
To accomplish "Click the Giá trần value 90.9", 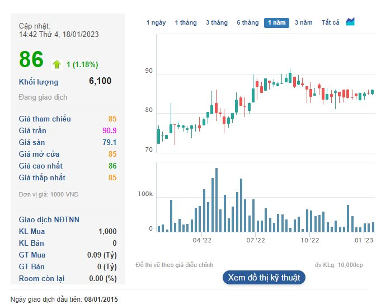I will point(109,130).
